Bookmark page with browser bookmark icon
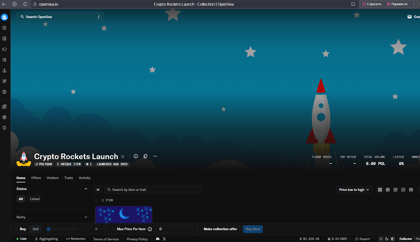The image size is (420, 242). click(x=353, y=4)
